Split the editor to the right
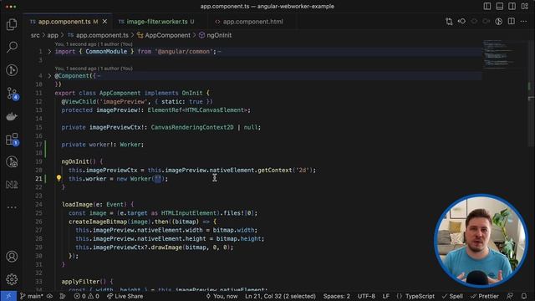Screen dimensions: 535x301 click(x=511, y=22)
